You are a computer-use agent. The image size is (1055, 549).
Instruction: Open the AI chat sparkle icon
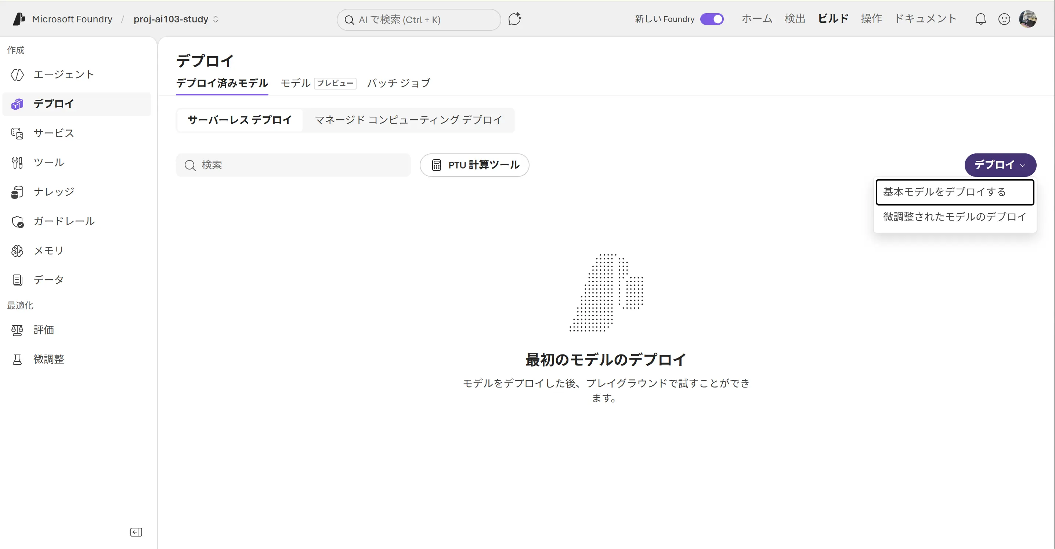[x=515, y=19]
